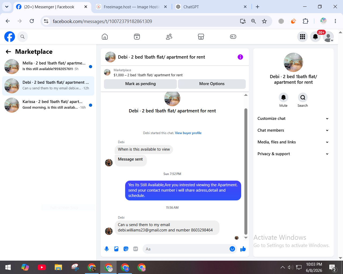Image resolution: width=343 pixels, height=274 pixels.
Task: Bookmark this tab with star icon
Action: (264, 21)
